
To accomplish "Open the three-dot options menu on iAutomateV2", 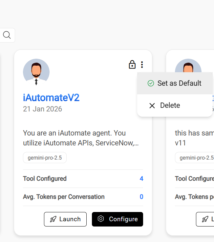I will tap(142, 64).
